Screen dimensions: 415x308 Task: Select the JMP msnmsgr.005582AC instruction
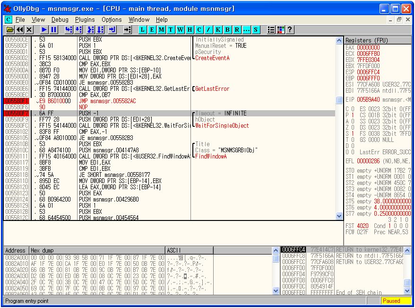click(107, 101)
